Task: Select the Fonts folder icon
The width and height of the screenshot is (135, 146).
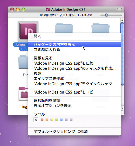Action: click(x=23, y=62)
